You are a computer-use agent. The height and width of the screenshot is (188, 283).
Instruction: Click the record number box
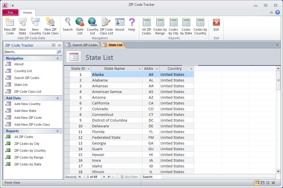(x=94, y=177)
